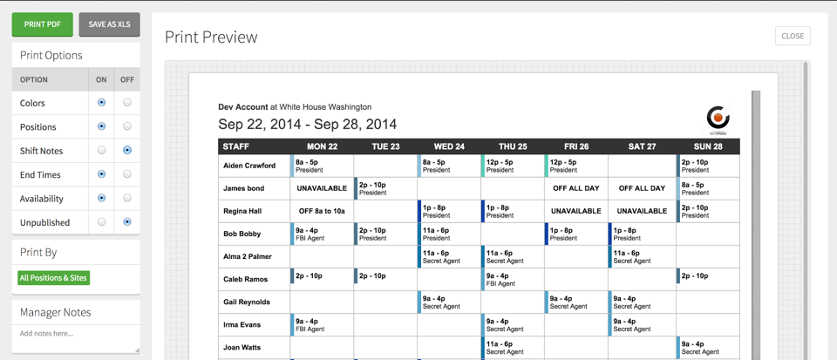Click James bond's Monday UNAVAILABLE cell
This screenshot has height=360, width=837.
coord(322,188)
